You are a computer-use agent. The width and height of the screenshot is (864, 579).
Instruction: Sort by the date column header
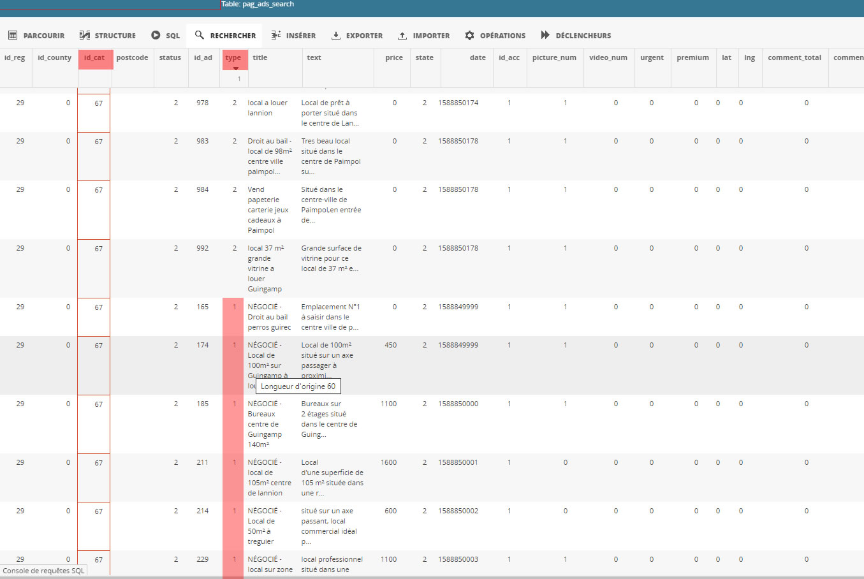478,57
